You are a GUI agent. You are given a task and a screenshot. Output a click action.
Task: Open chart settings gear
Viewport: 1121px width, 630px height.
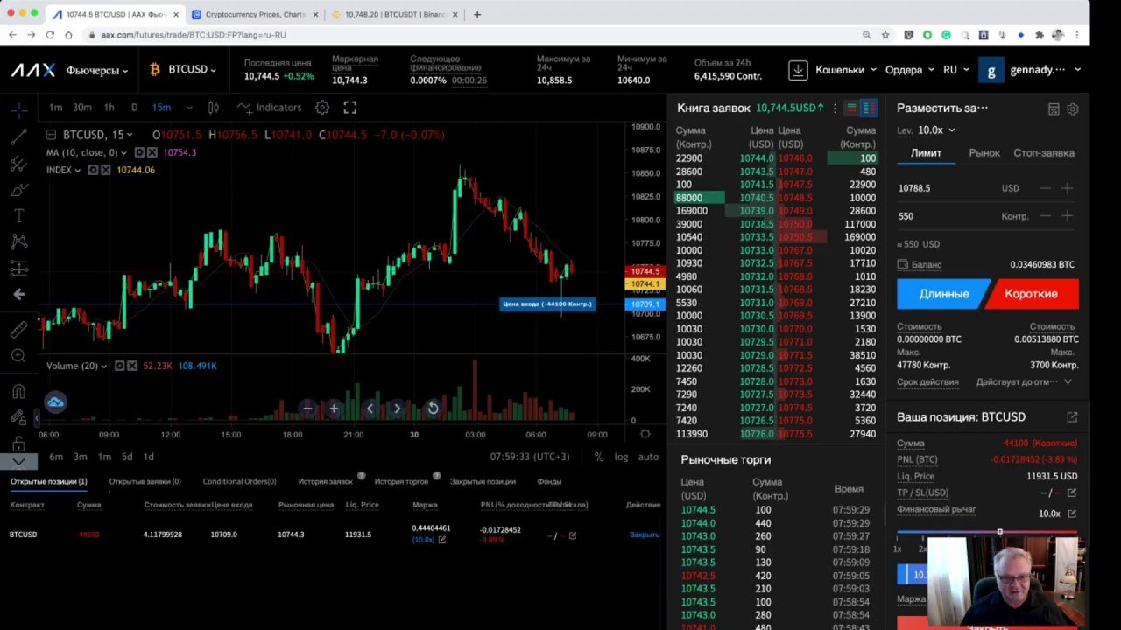click(x=322, y=108)
